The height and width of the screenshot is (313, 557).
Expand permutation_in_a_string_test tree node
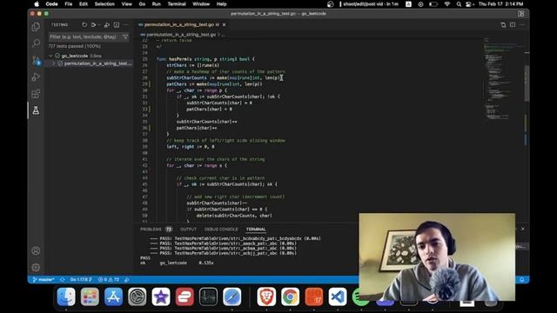[54, 63]
